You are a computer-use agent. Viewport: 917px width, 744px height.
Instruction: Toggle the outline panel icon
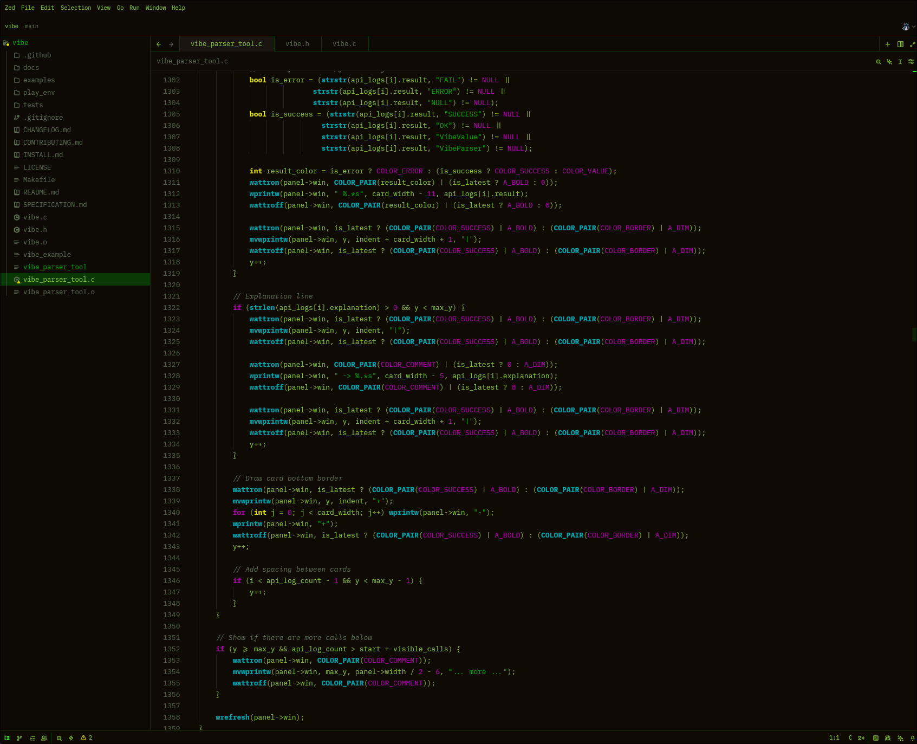pyautogui.click(x=32, y=737)
